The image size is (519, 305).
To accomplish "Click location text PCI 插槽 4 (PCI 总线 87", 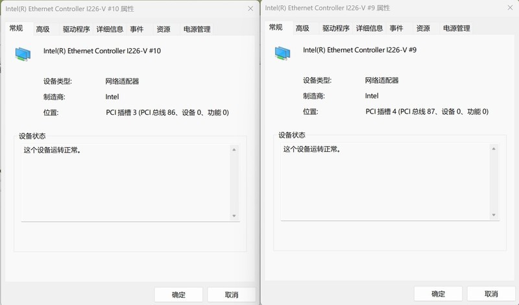I will pos(427,112).
